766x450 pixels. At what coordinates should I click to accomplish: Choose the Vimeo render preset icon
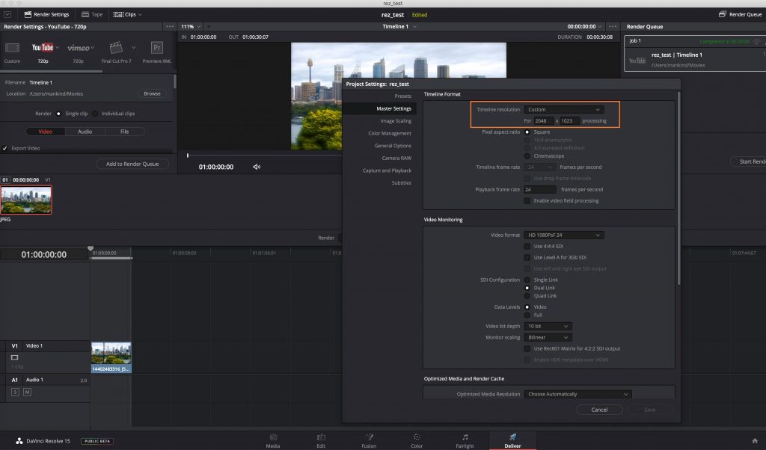78,48
